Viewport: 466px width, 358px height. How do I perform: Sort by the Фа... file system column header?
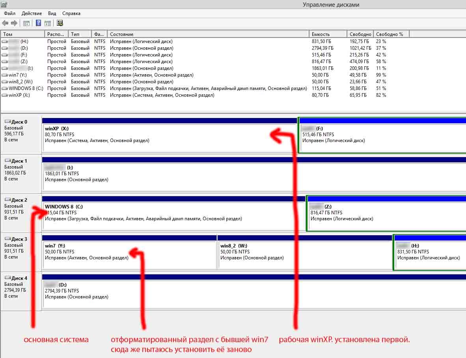click(99, 34)
